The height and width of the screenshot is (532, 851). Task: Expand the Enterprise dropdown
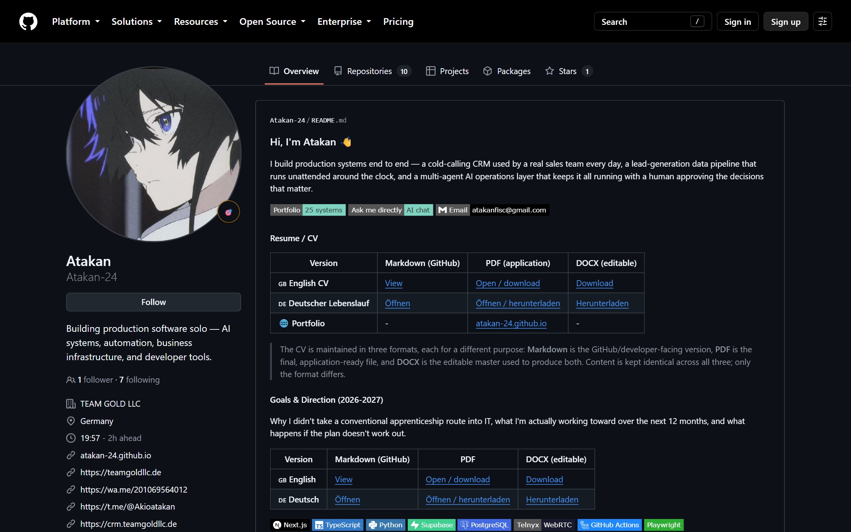pos(344,22)
